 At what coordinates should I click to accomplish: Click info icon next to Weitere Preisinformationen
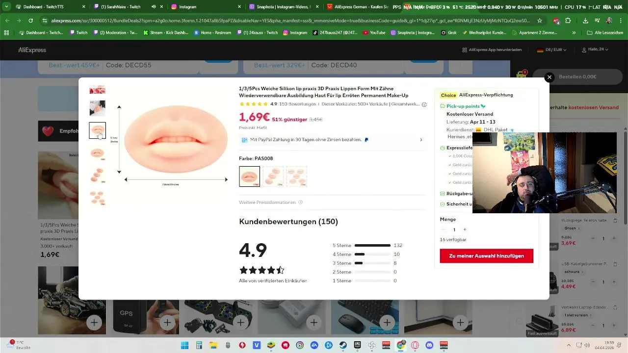[x=300, y=202]
